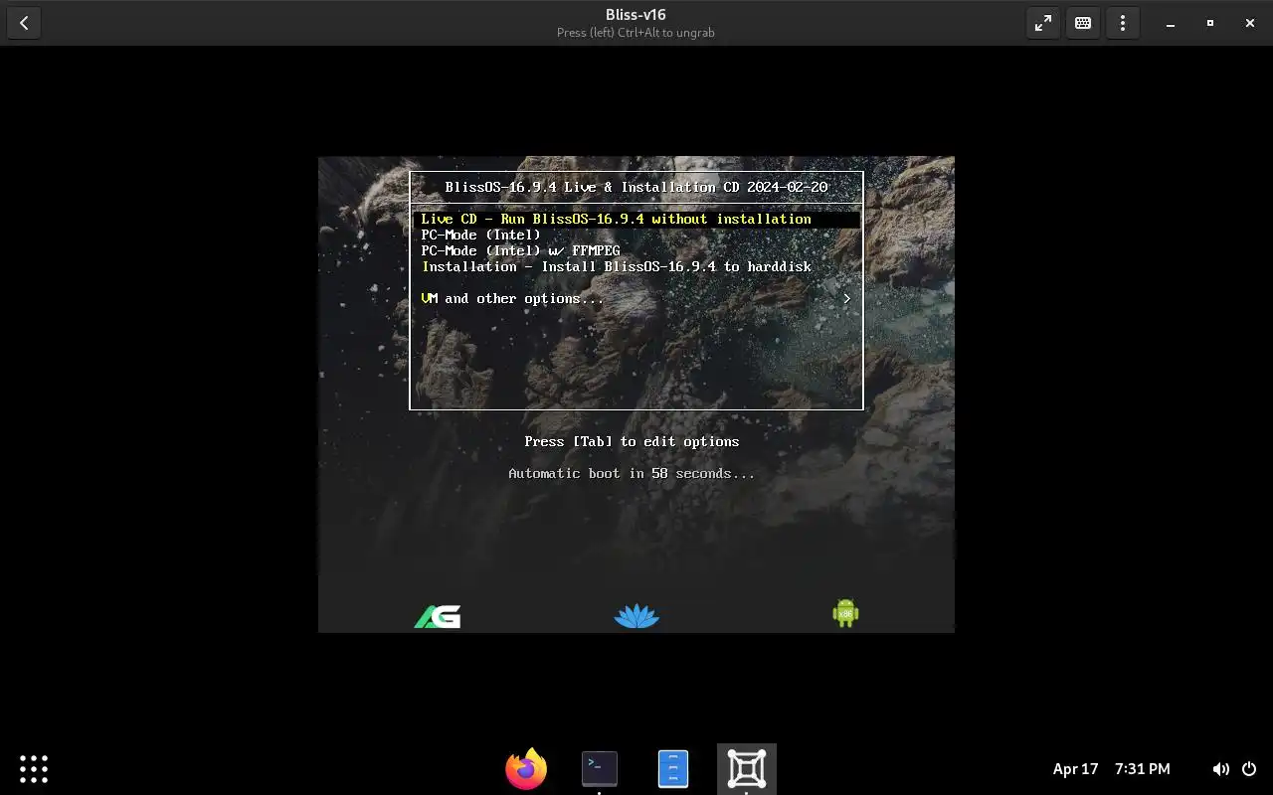Click the 7:31 PM clock

pyautogui.click(x=1142, y=768)
